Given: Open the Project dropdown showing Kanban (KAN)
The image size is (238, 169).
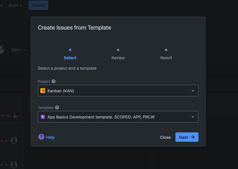Looking at the screenshot, I should [118, 91].
